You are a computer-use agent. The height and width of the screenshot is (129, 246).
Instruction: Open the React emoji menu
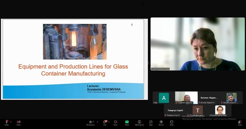(x=116, y=123)
